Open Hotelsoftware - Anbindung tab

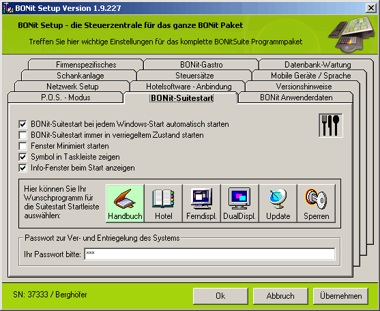(x=188, y=87)
